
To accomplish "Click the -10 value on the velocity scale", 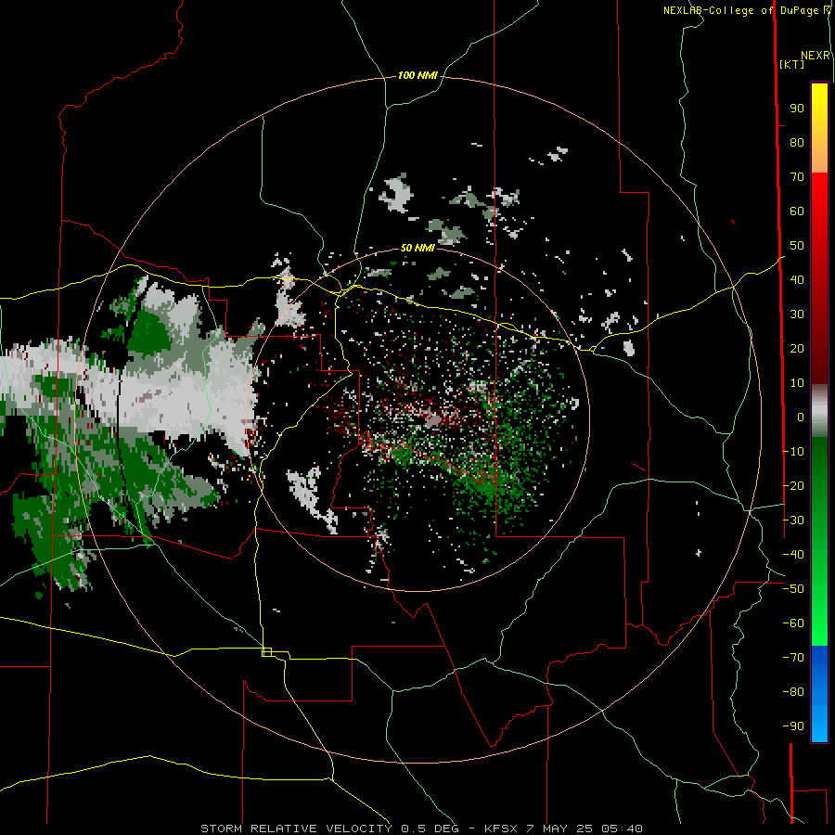I will click(793, 452).
